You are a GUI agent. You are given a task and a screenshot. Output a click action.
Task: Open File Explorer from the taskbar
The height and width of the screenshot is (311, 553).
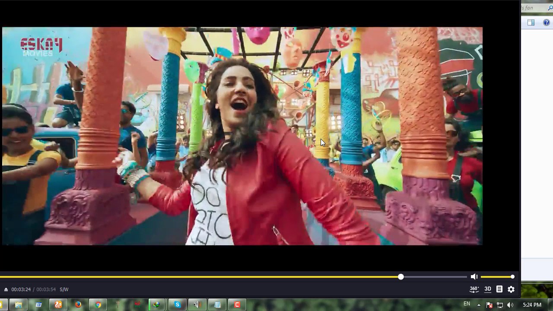pyautogui.click(x=18, y=305)
